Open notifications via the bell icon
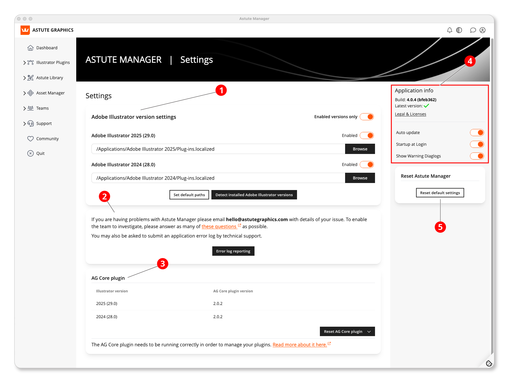509x383 pixels. click(449, 30)
